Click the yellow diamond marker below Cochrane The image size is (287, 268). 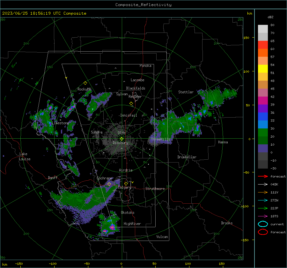109,184
